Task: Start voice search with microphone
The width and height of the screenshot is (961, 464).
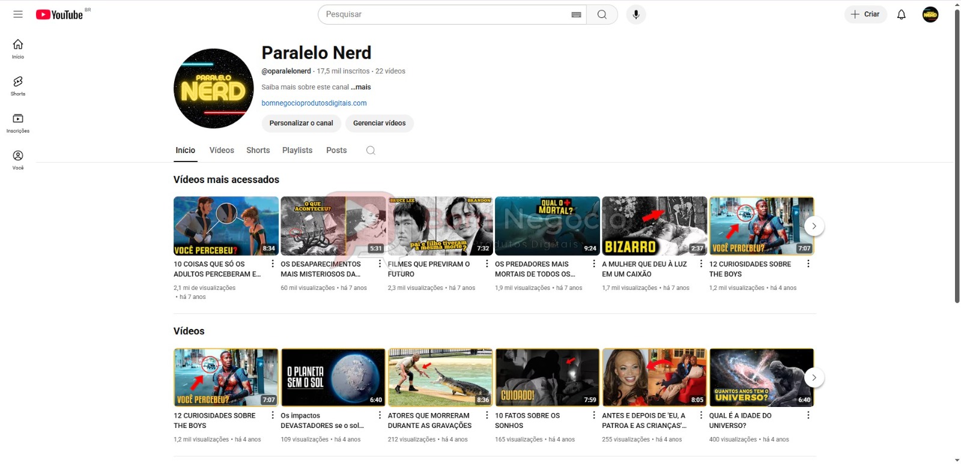Action: point(636,14)
